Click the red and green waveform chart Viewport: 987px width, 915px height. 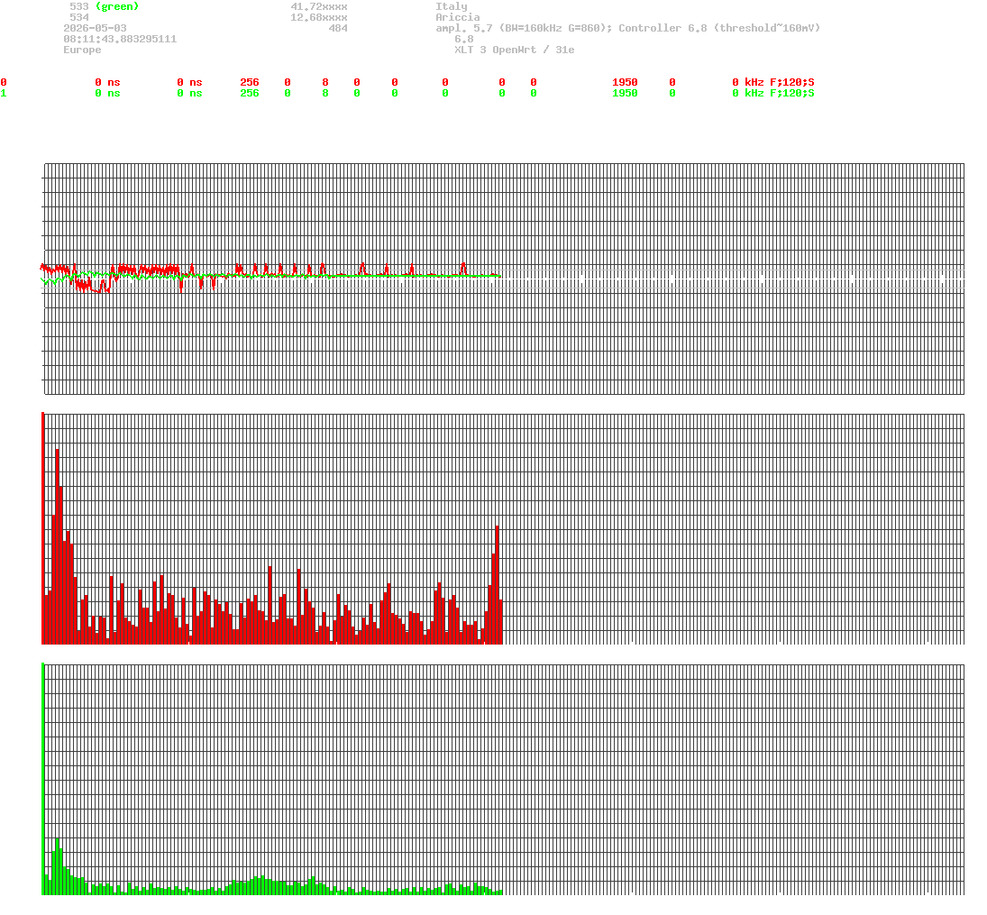(x=503, y=279)
